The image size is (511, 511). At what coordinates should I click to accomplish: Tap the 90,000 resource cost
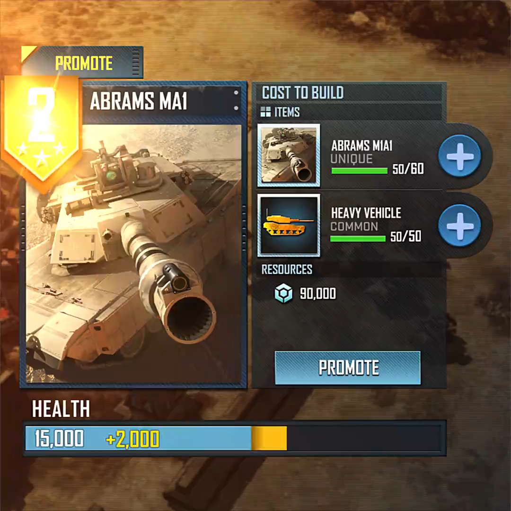tap(318, 293)
